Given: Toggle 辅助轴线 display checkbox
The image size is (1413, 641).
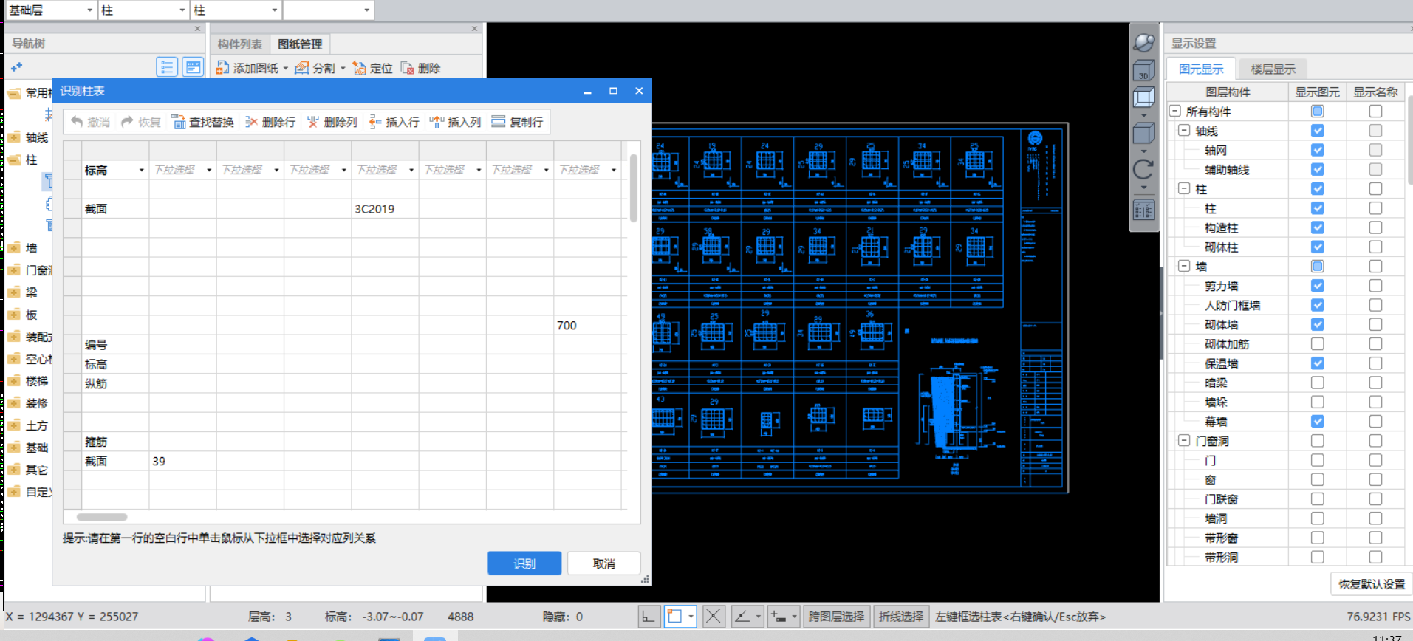Looking at the screenshot, I should pyautogui.click(x=1317, y=169).
